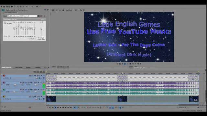This screenshot has height=116, width=207.
Task: Open Video Output FX in preview toolbar
Action: point(60,10)
